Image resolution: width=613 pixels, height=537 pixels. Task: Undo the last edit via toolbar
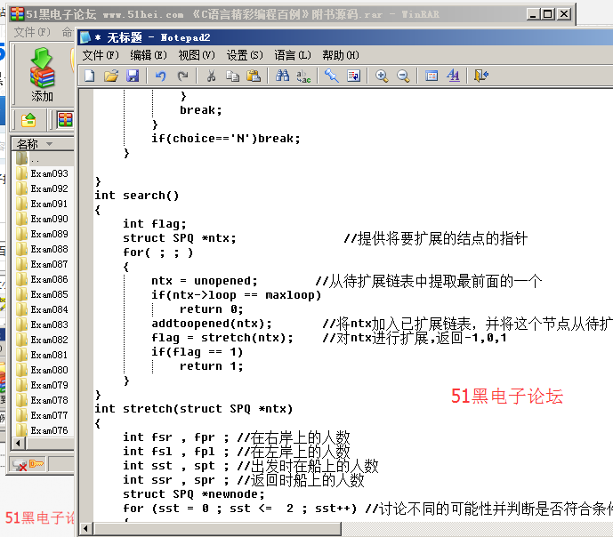click(161, 76)
